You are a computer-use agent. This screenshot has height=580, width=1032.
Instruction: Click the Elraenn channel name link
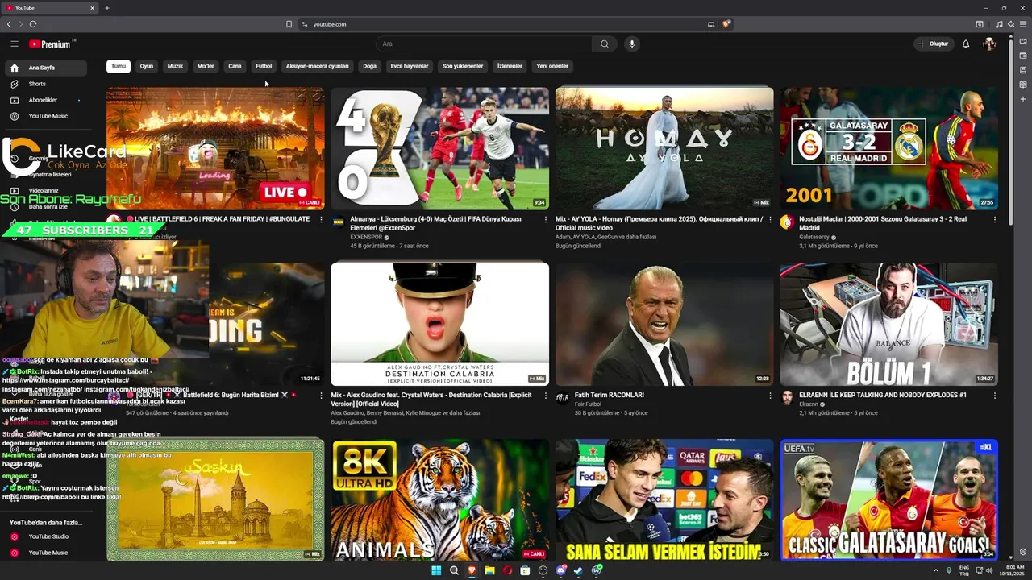coord(809,404)
